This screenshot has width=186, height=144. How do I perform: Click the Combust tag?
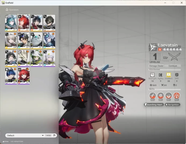(x=173, y=66)
